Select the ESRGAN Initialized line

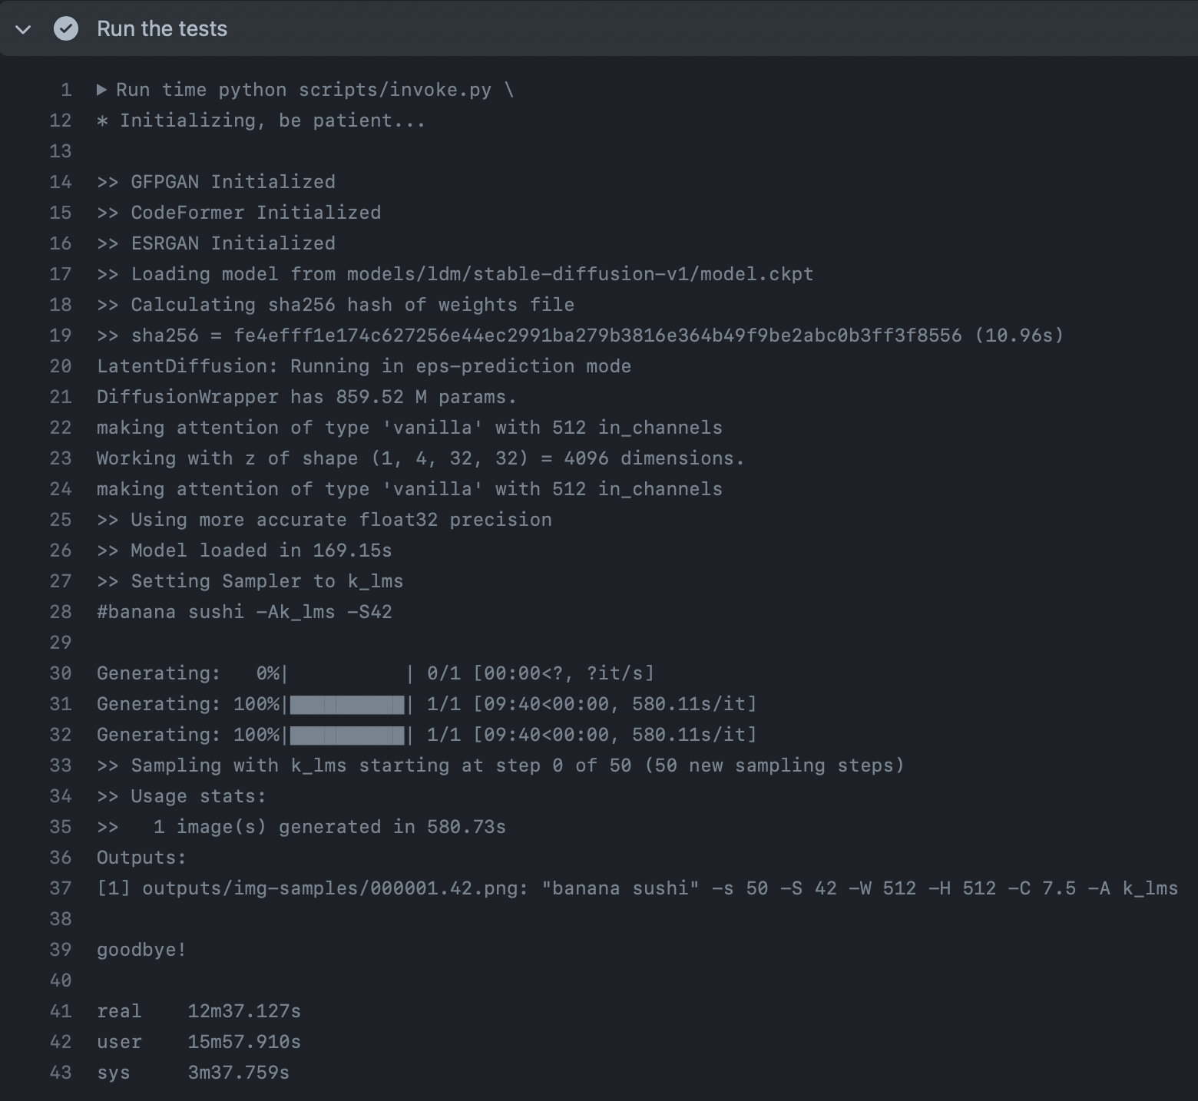click(x=216, y=243)
